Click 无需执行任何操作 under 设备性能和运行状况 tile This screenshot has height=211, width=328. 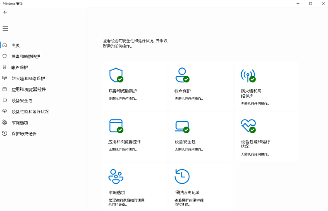click(255, 154)
